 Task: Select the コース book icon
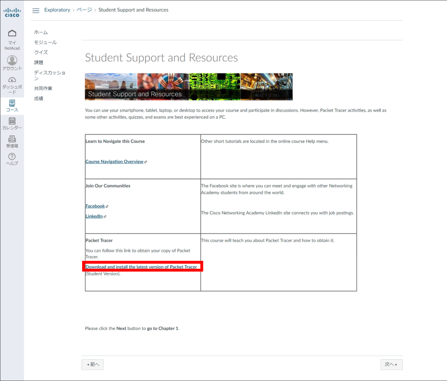tap(12, 103)
